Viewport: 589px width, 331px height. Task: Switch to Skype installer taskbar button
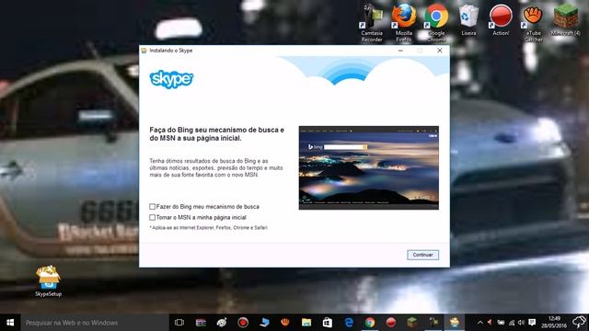point(454,323)
